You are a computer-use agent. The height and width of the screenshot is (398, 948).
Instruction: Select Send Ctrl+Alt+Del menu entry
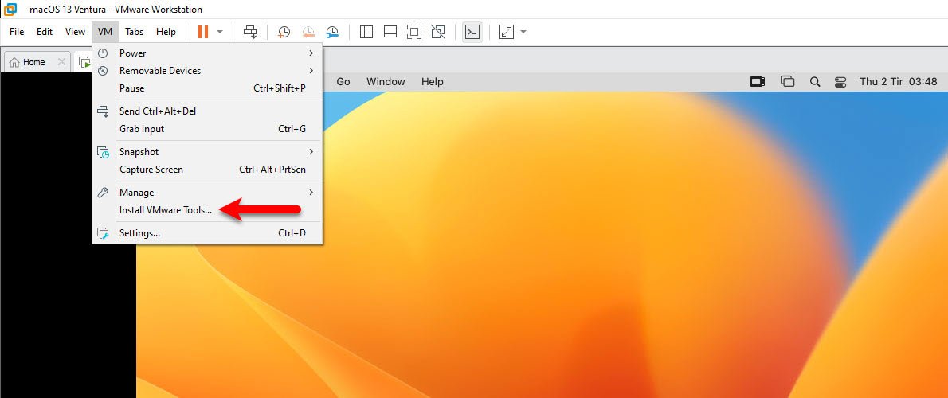click(207, 111)
